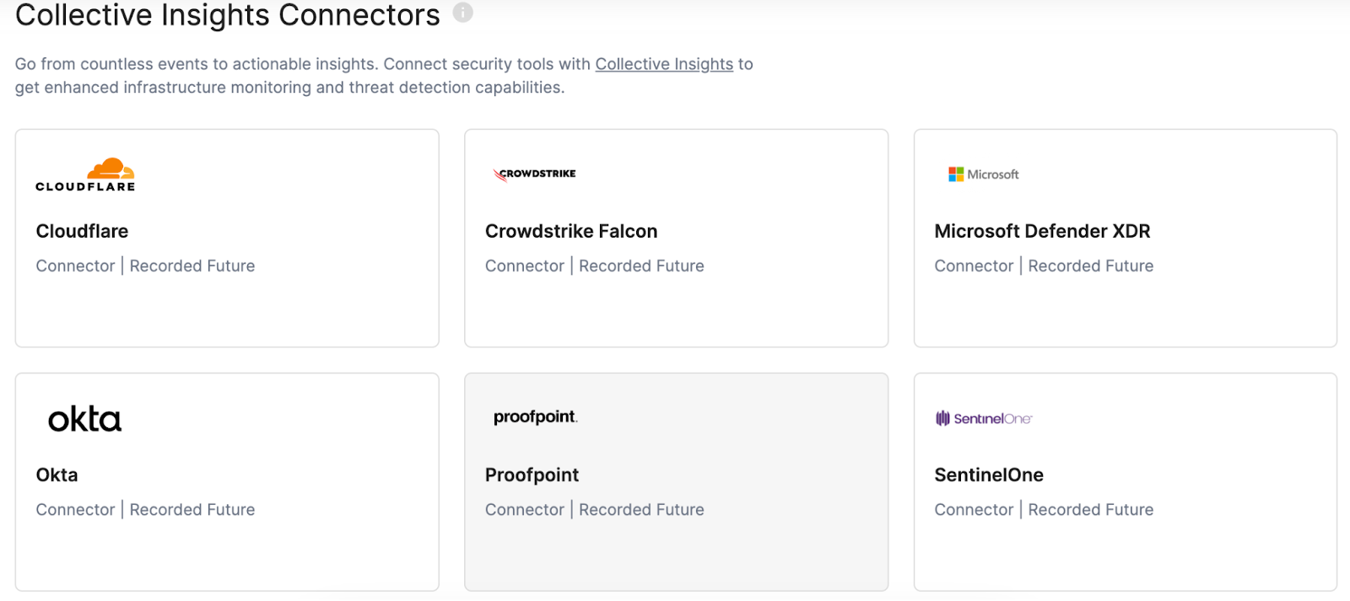Select the Proofpoint title text
Image resolution: width=1350 pixels, height=601 pixels.
click(532, 475)
